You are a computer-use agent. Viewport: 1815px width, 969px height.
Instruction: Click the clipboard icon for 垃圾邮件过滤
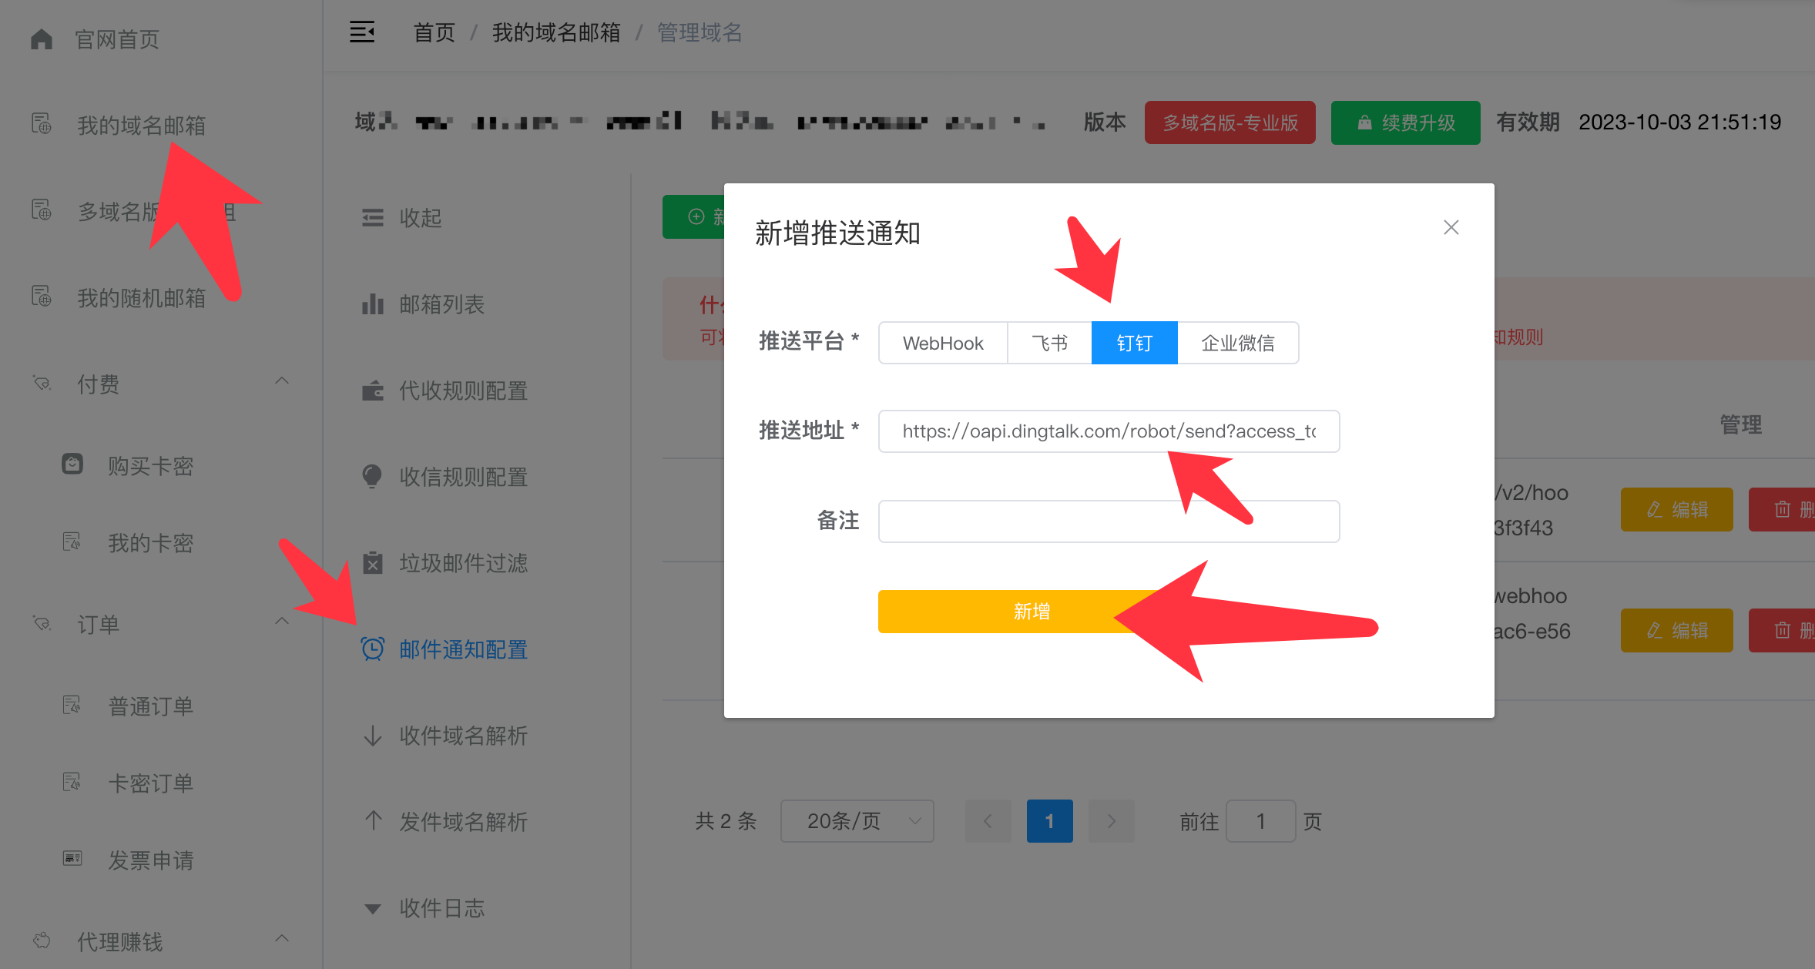(373, 563)
